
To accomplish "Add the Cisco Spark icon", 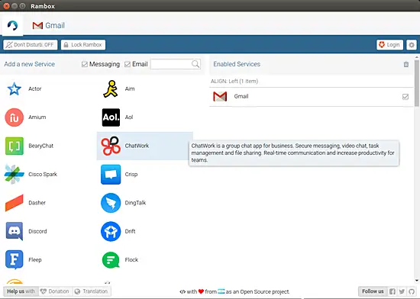I will point(15,175).
